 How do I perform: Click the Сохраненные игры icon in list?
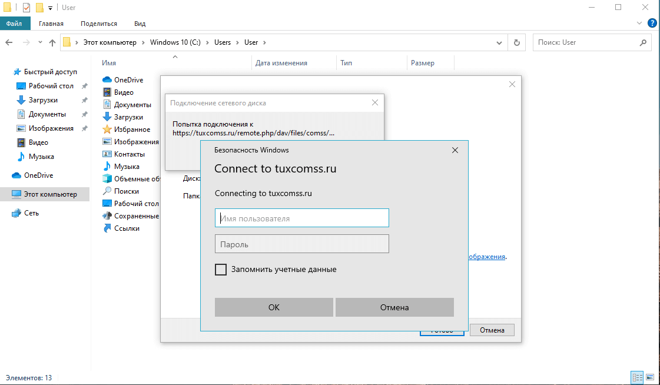point(107,216)
